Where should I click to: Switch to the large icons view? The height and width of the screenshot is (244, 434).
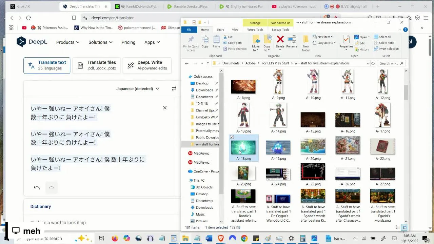[404, 228]
